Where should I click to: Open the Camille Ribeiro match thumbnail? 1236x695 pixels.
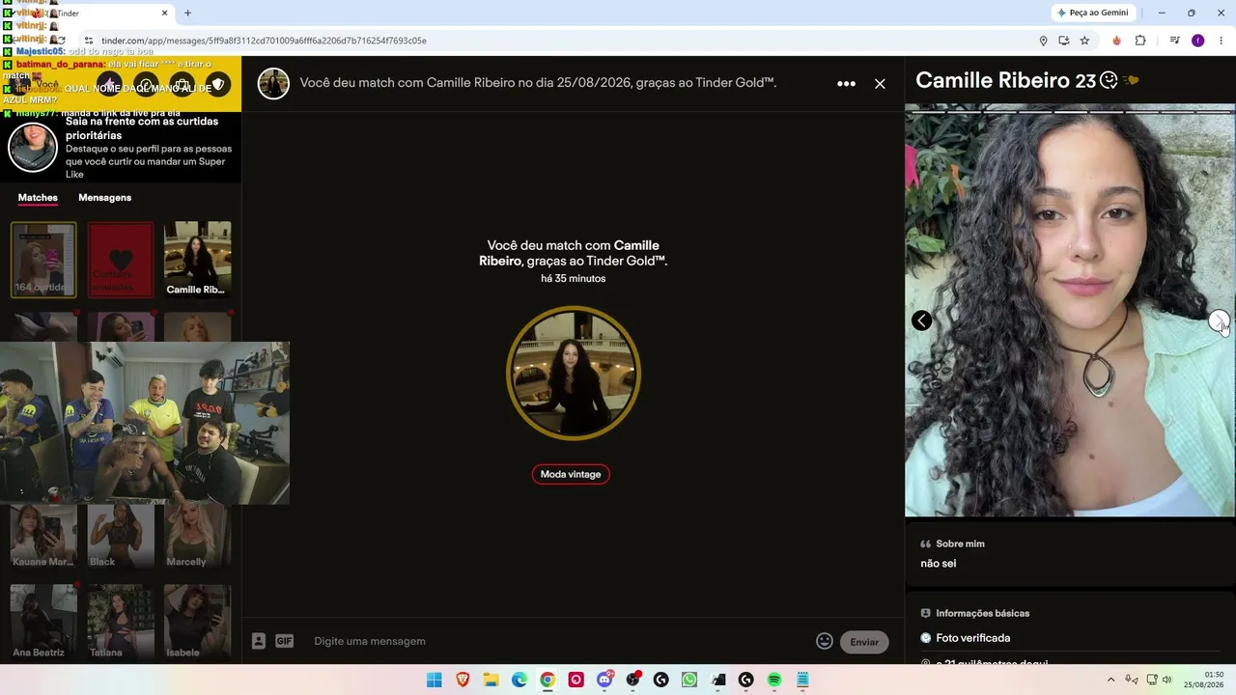197,260
